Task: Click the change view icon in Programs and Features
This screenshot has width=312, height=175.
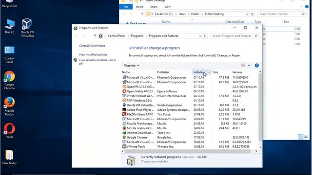Action: [x=243, y=65]
